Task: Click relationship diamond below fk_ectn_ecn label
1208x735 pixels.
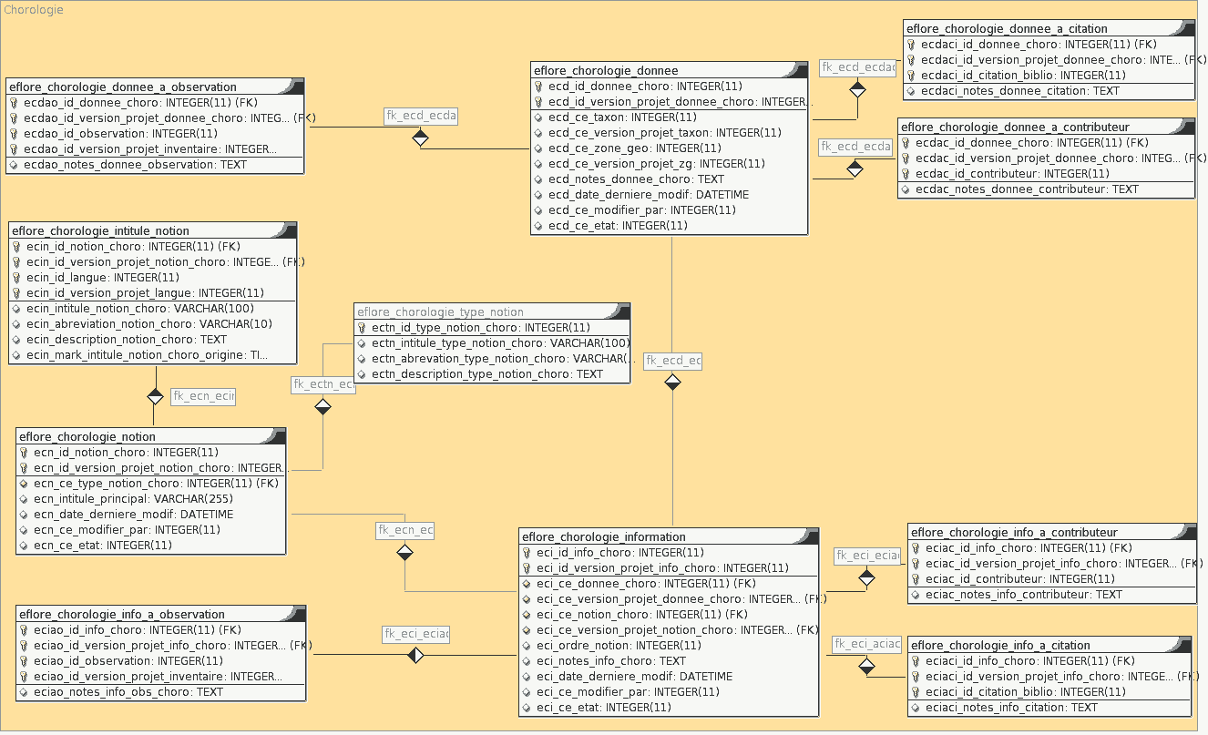Action: (x=322, y=406)
